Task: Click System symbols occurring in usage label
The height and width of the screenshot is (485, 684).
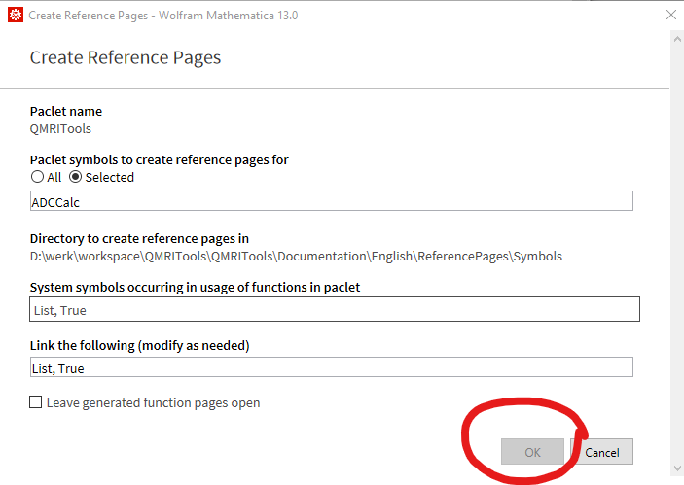Action: [195, 288]
